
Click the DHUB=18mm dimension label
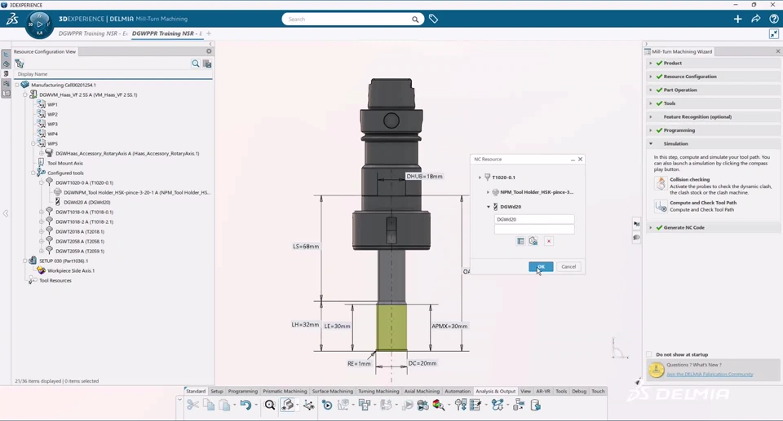[424, 177]
